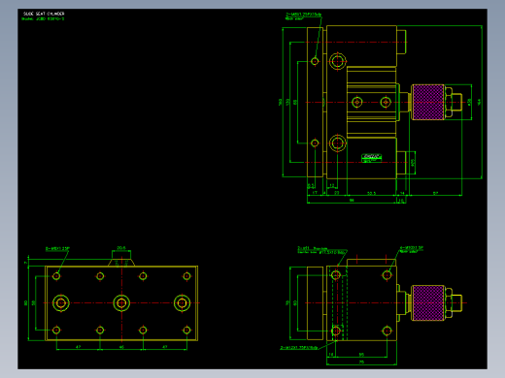Click the upper-right mounting hole in the bottom-right view
Screen dimensions: 505x378
point(387,275)
